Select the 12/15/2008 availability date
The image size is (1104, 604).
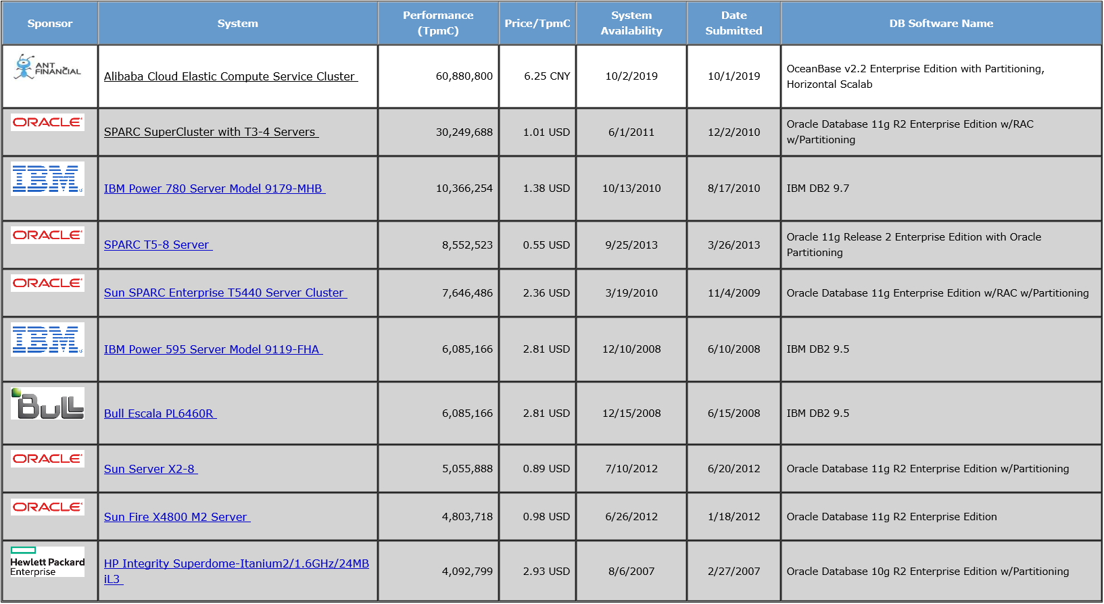(x=631, y=413)
